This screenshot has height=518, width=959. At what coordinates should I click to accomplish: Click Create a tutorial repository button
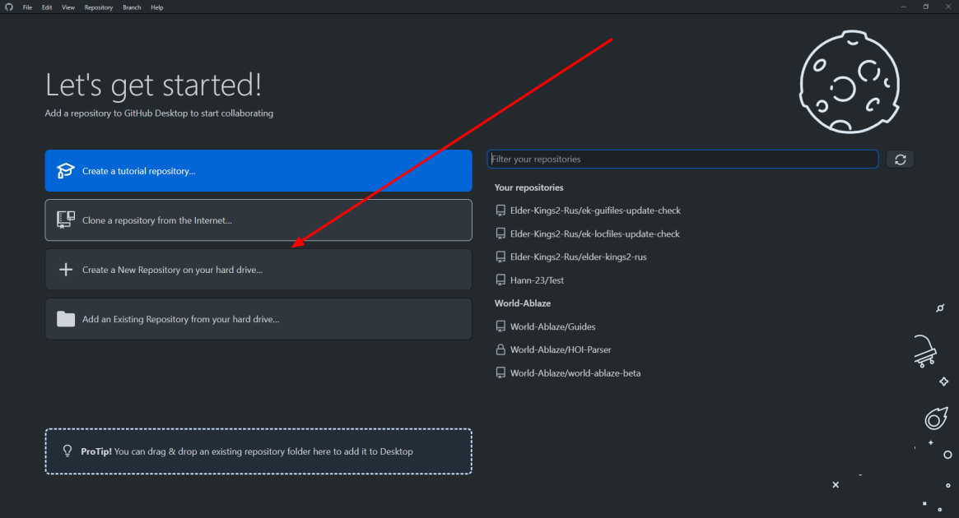pos(258,171)
